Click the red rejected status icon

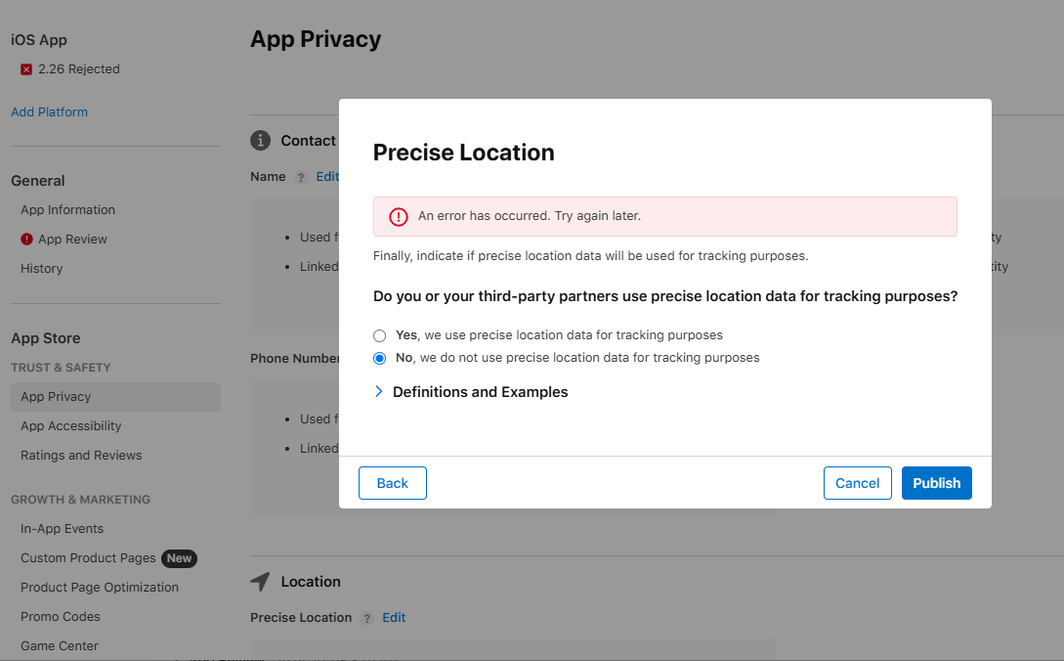point(26,69)
